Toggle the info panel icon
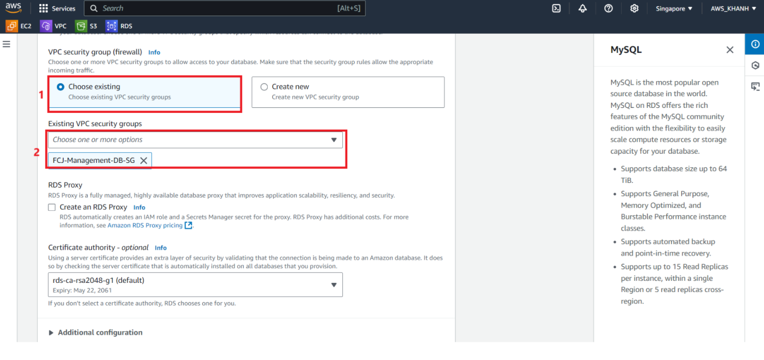 755,44
